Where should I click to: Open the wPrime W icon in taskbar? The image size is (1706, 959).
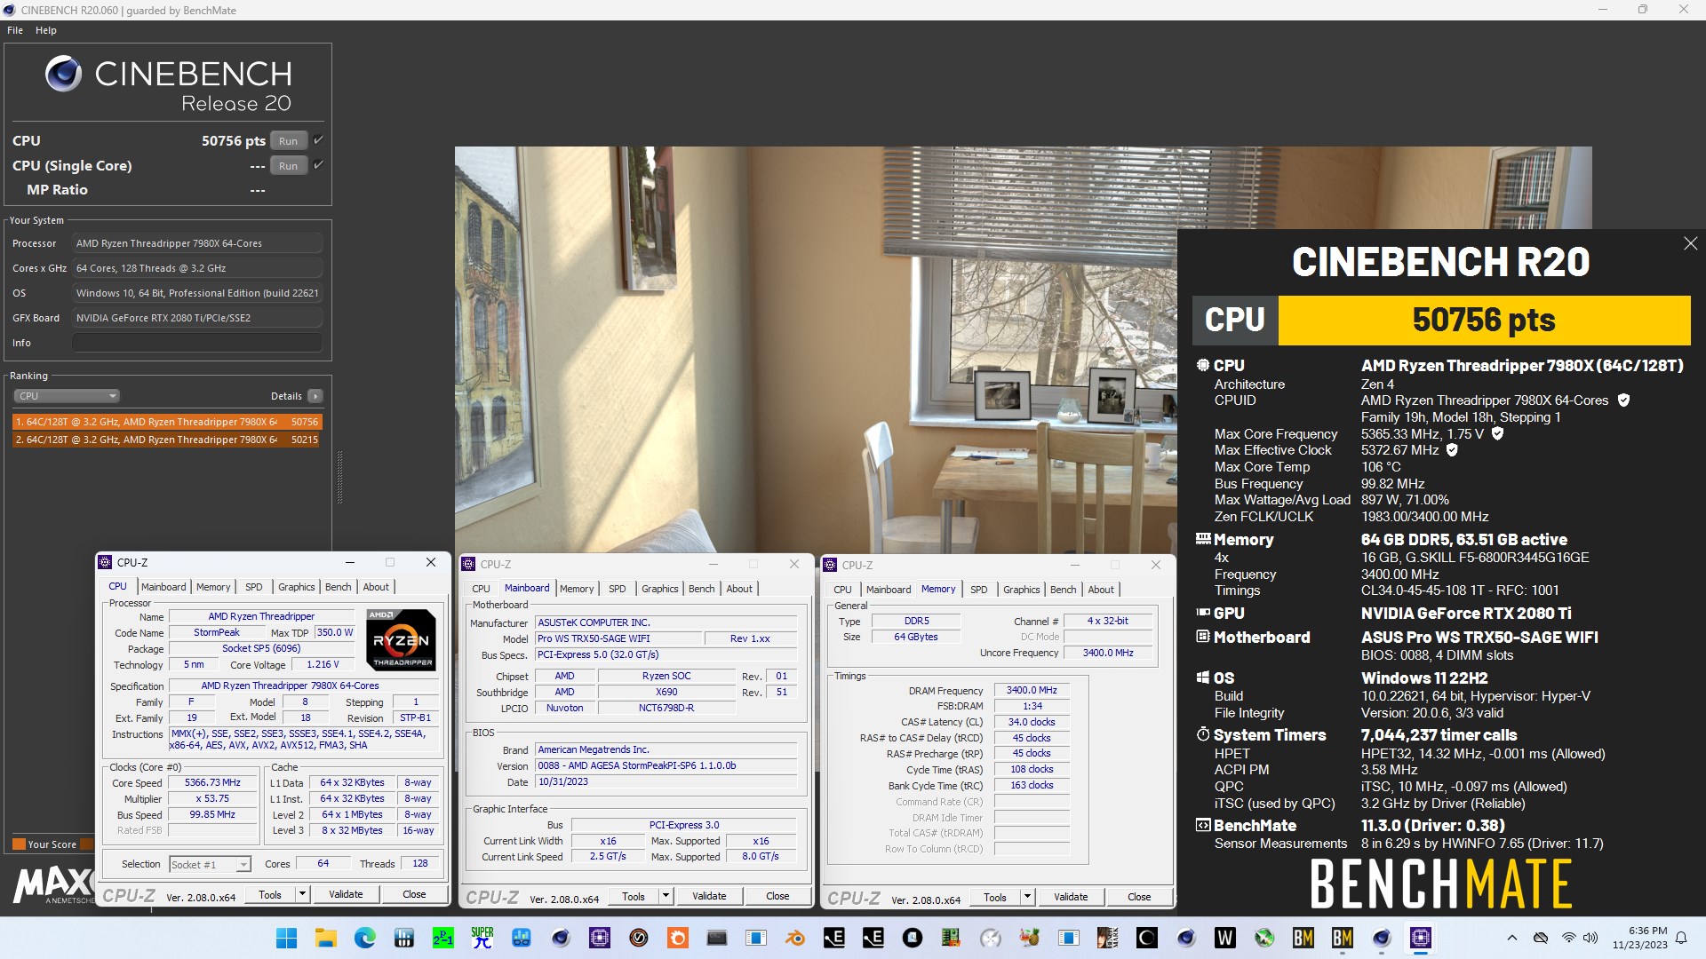coord(1224,938)
